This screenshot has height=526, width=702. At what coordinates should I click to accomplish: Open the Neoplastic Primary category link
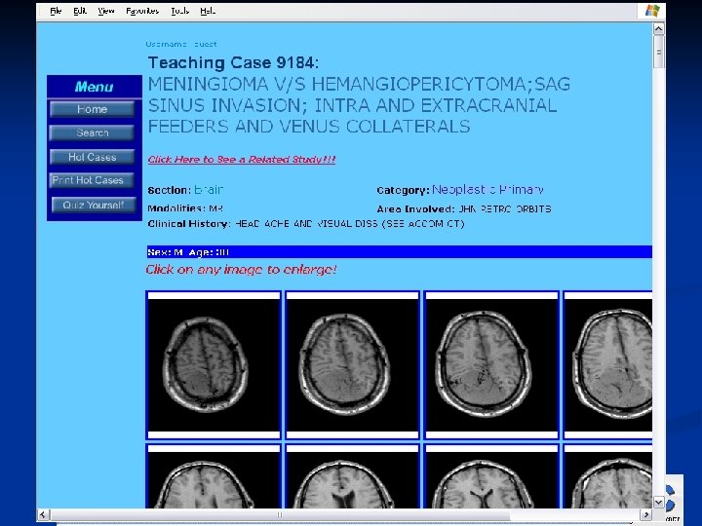pos(487,190)
